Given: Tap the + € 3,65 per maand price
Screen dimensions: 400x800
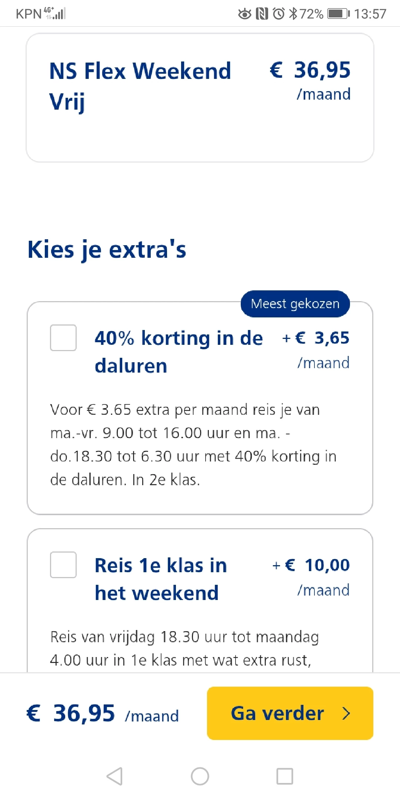Looking at the screenshot, I should pyautogui.click(x=316, y=349).
